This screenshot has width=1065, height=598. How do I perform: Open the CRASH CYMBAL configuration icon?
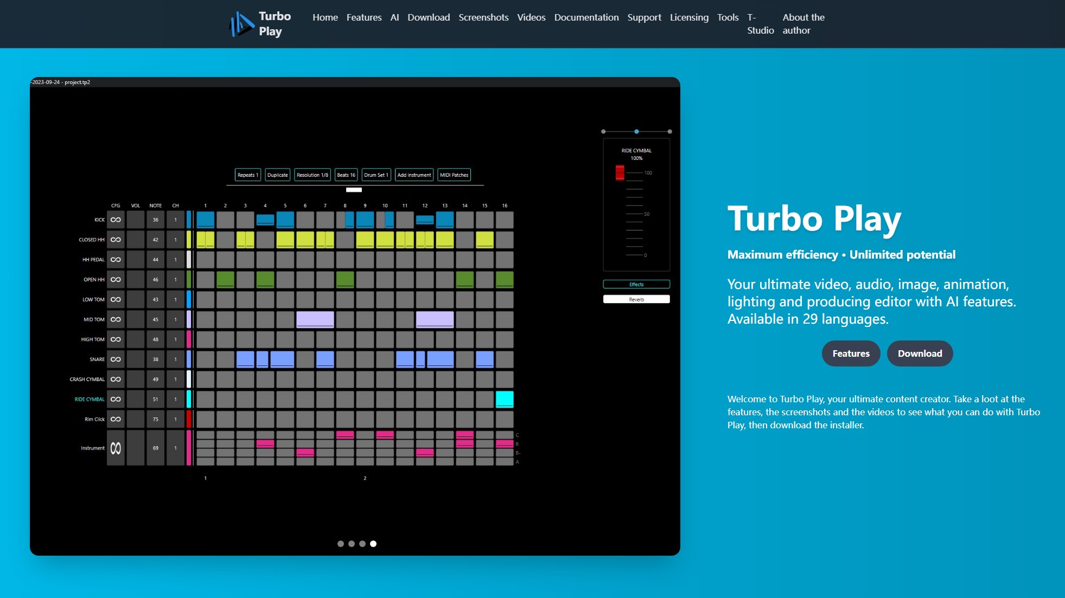click(115, 379)
